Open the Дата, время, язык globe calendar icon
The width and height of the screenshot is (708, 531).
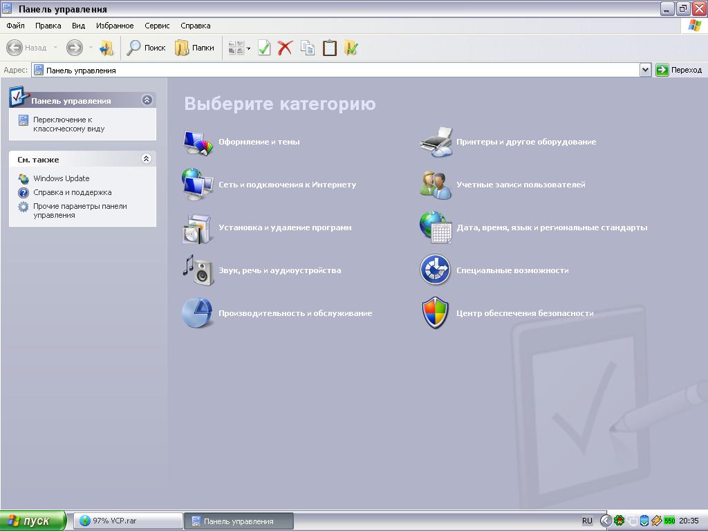(436, 227)
